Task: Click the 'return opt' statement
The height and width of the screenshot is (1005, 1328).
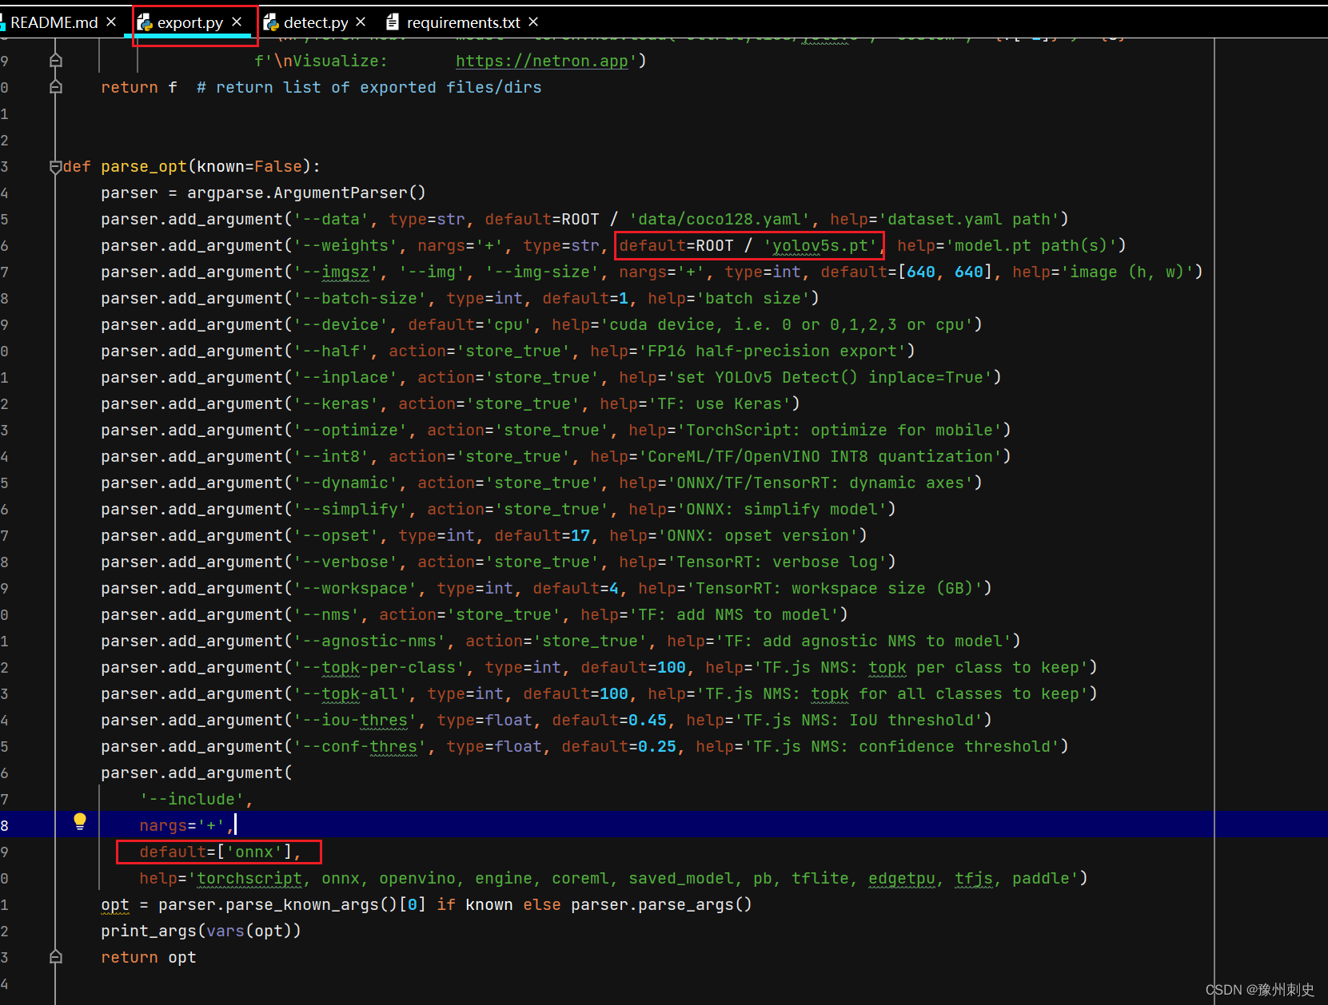Action: click(148, 957)
